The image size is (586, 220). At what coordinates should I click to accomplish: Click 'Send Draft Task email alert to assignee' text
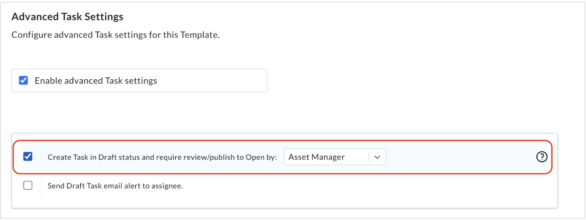[x=115, y=186]
